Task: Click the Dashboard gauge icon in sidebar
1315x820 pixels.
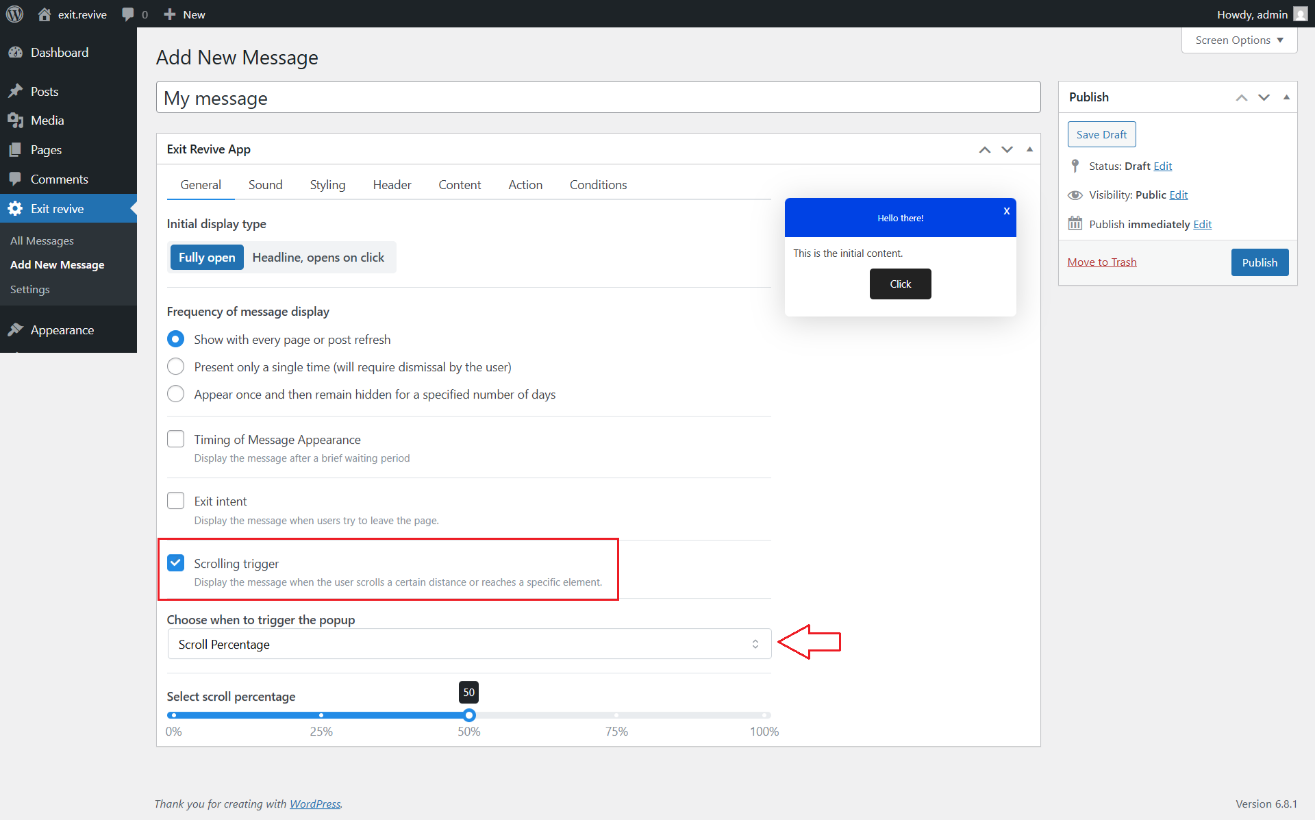Action: 15,53
